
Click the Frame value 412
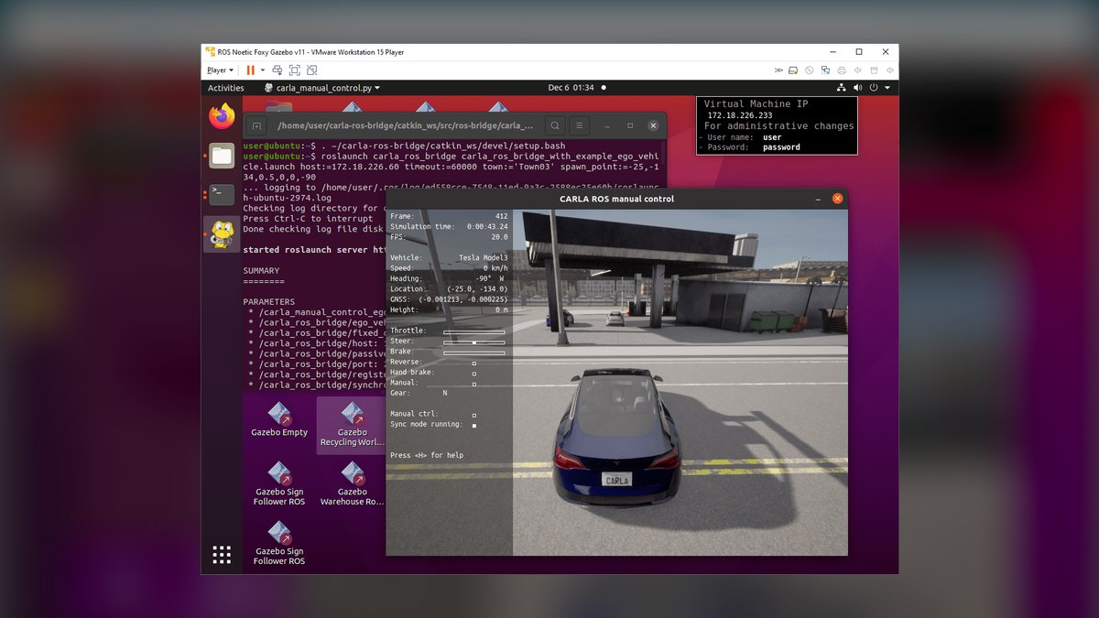click(500, 216)
